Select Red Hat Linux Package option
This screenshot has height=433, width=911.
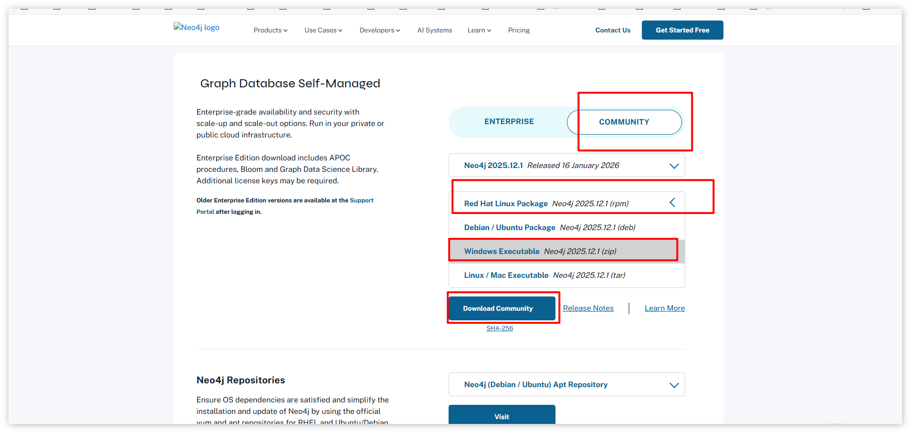click(567, 203)
